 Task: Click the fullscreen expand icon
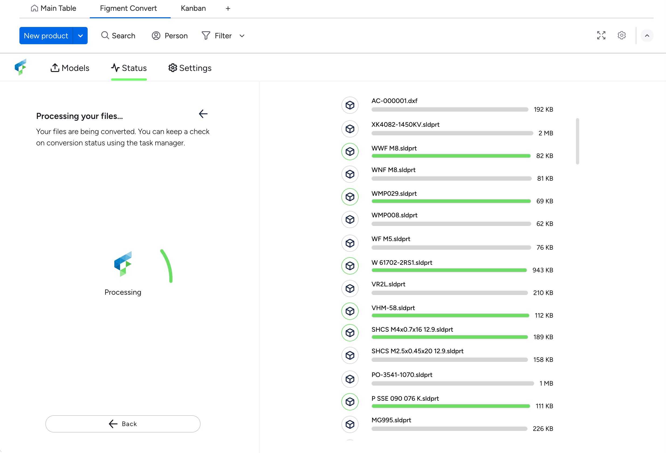pos(601,35)
